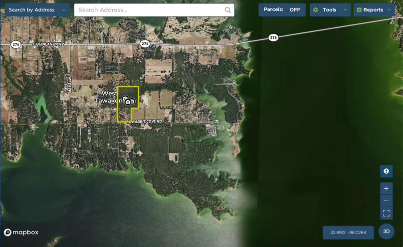Select the yellow-outlined parcel's lower section

[123, 115]
